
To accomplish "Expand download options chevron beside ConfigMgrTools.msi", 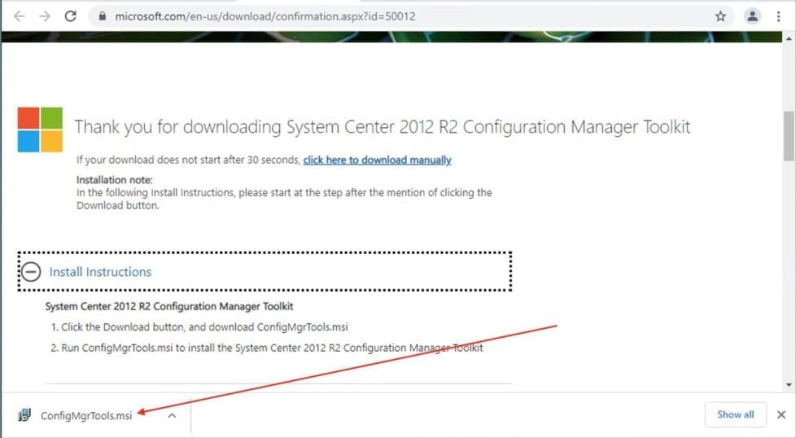I will (x=172, y=415).
